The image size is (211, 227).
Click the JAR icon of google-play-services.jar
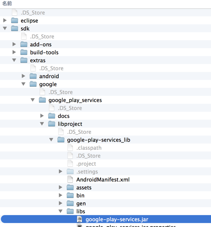tap(79, 219)
